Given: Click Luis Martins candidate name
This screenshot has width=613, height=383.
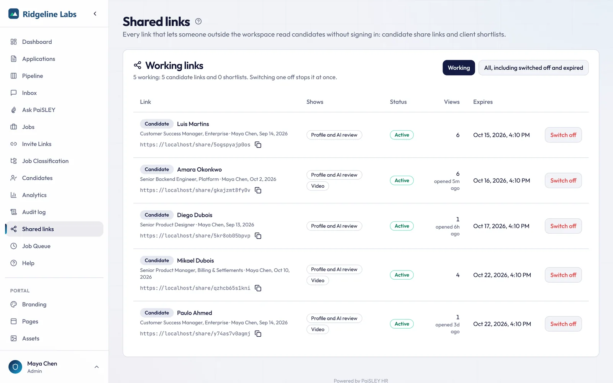Looking at the screenshot, I should 193,124.
